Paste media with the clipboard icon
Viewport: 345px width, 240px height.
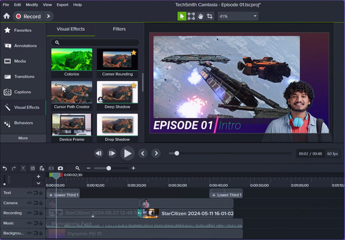tap(42, 168)
